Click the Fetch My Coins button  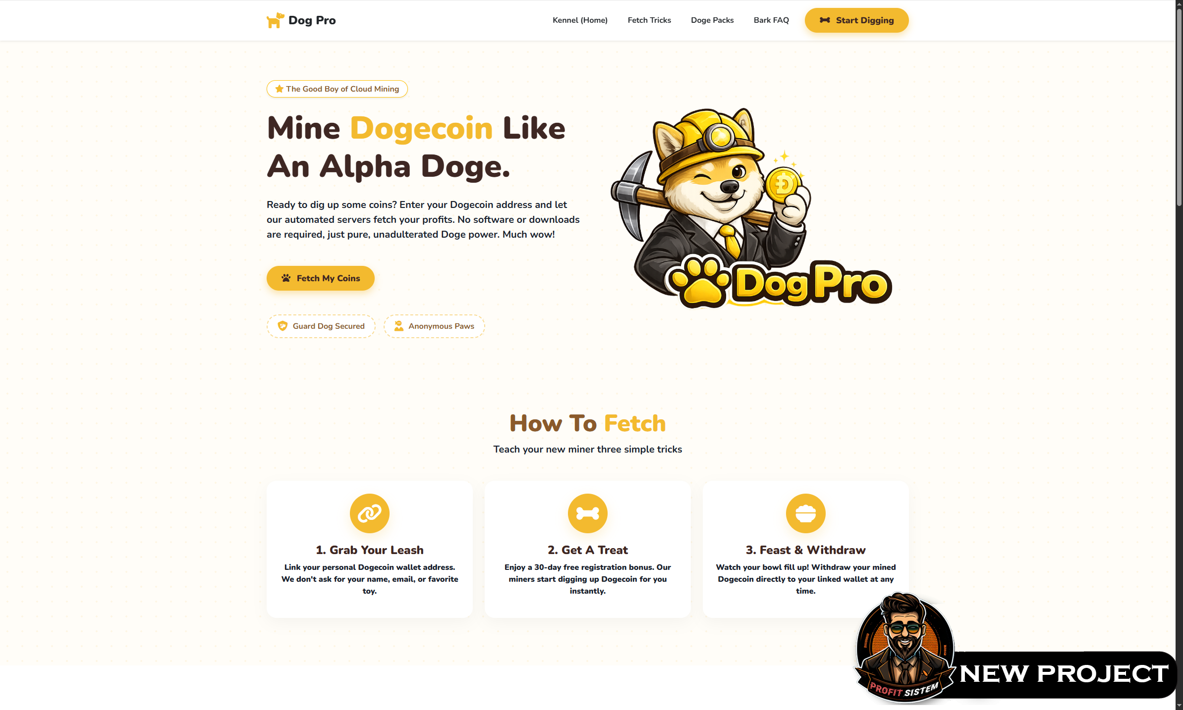[x=321, y=278]
